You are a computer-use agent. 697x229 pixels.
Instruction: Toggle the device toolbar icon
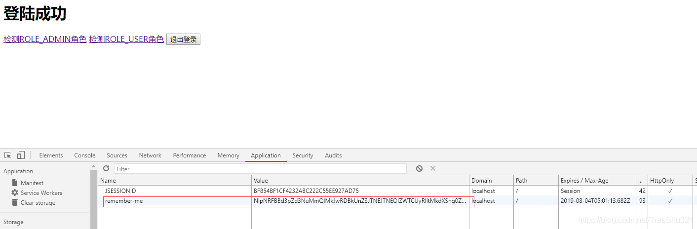tap(21, 155)
